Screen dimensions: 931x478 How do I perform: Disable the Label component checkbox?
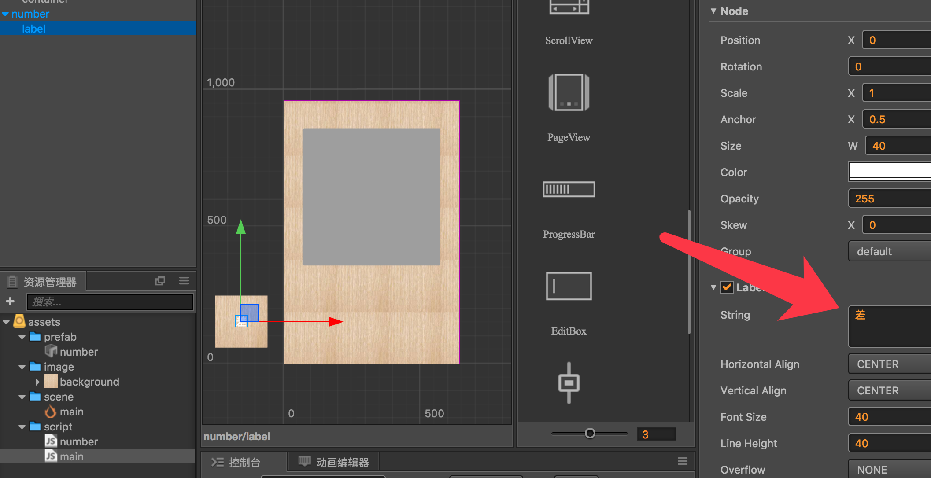pos(727,287)
